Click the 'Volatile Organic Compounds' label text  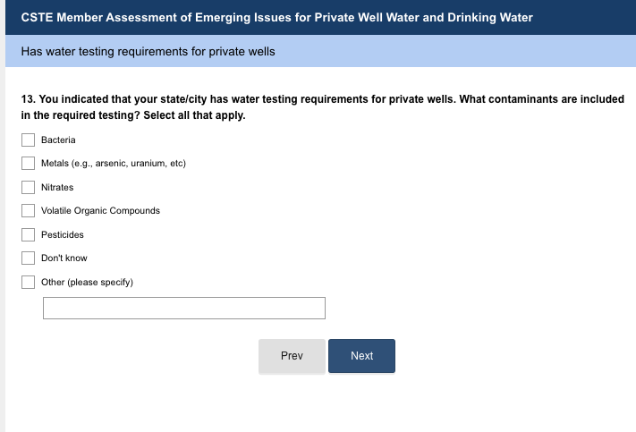coord(100,211)
